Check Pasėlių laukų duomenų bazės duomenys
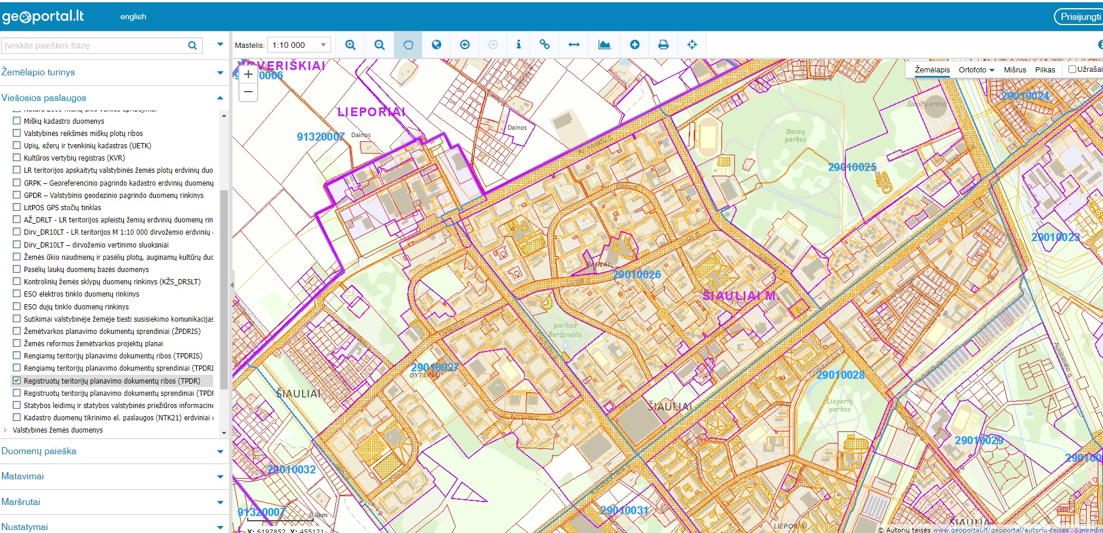Screen dimensions: 1103x533 pos(16,269)
